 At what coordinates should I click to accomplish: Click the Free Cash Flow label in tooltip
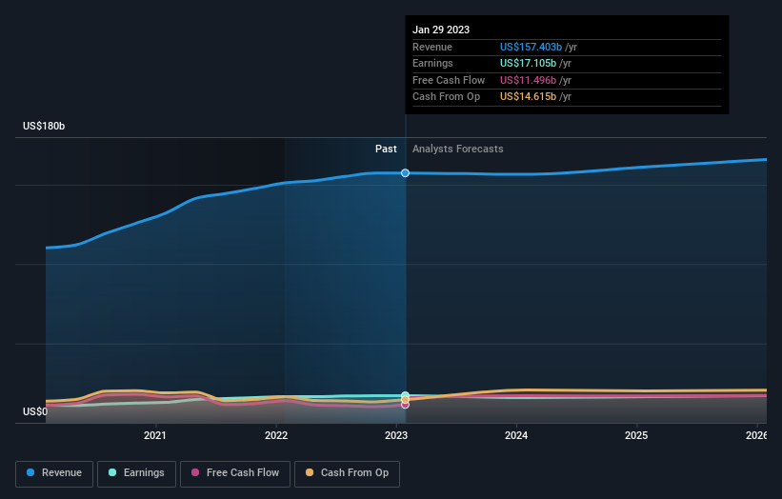[x=449, y=80]
